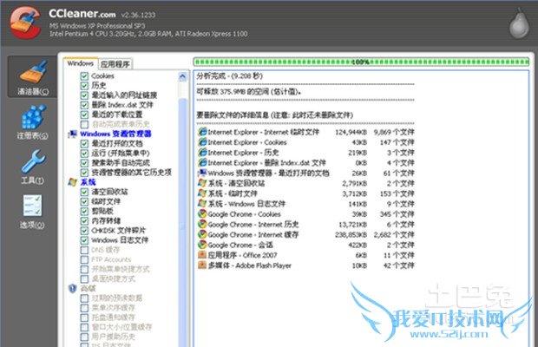This screenshot has height=347, width=538.
Task: Enable 过期的预读数据 checkbox
Action: coord(84,298)
